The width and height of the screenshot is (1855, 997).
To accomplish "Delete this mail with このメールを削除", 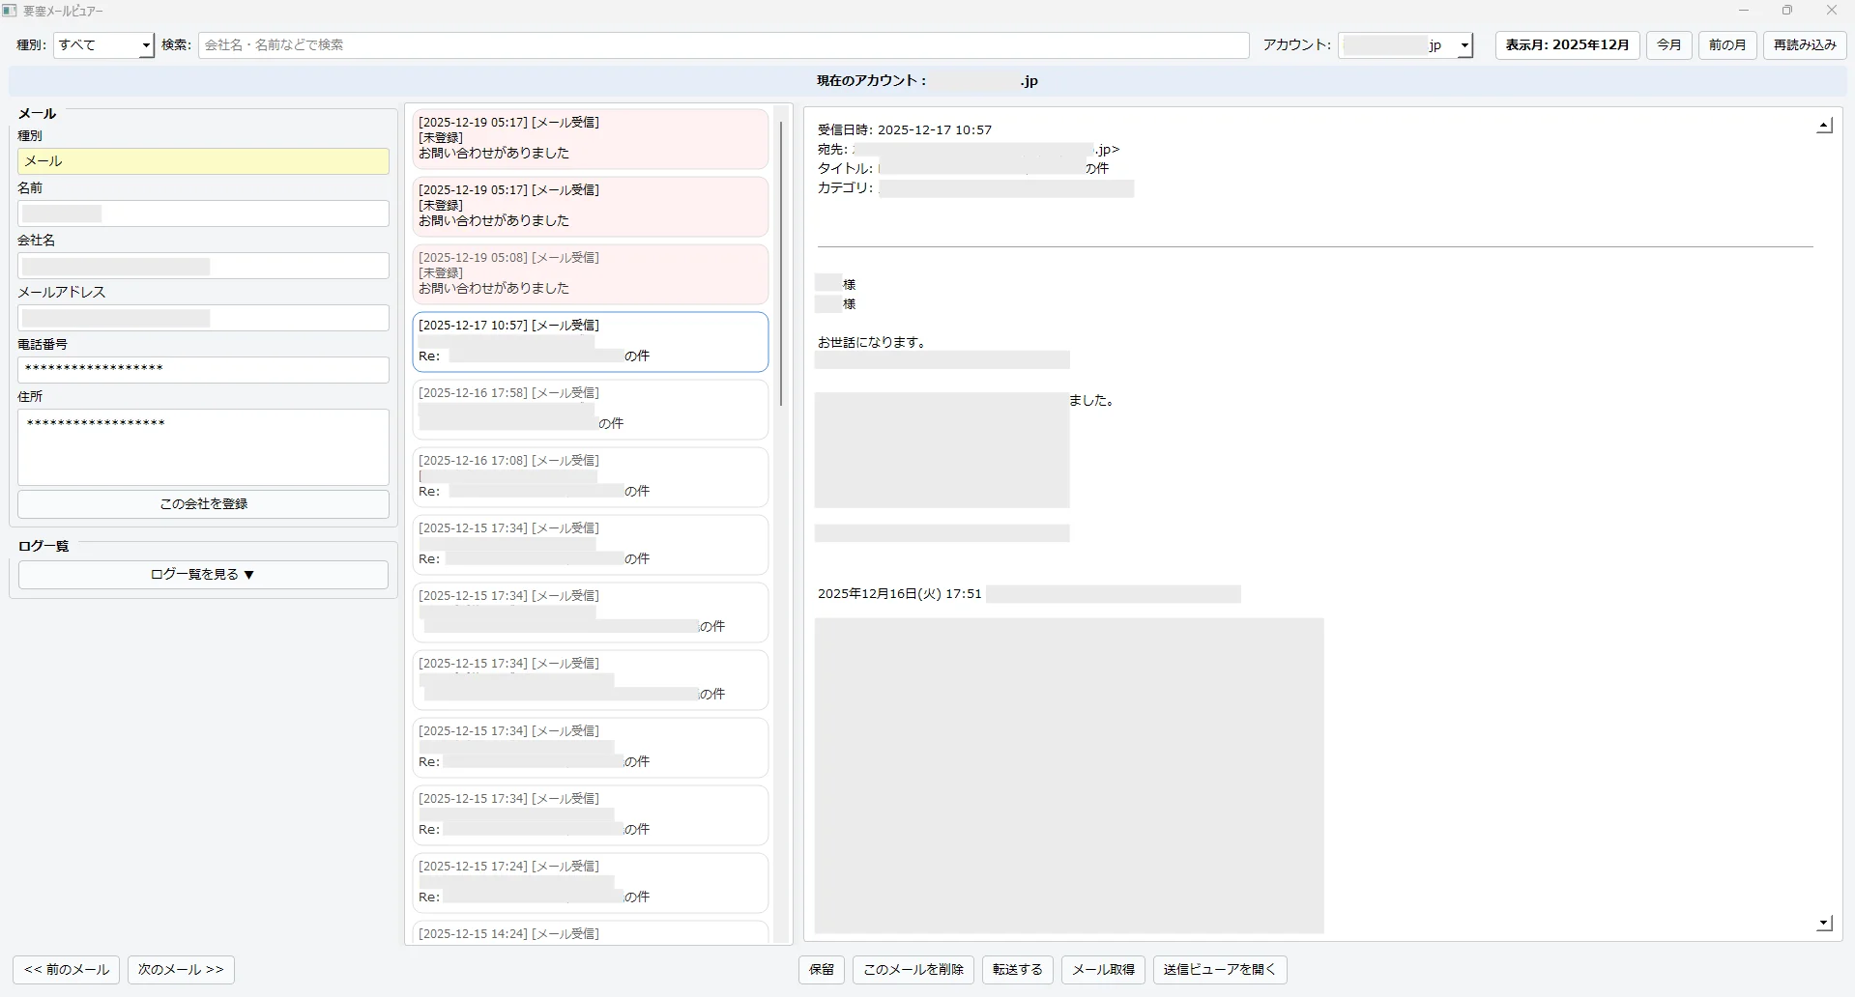I will click(913, 970).
